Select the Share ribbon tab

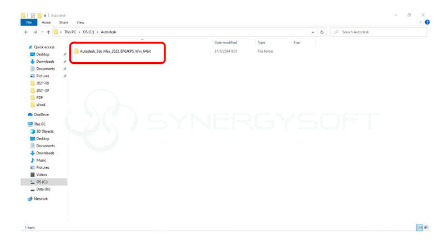point(63,22)
